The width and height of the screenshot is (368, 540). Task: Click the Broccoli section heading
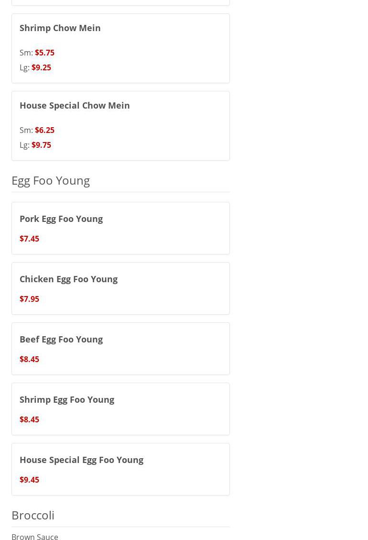(33, 515)
